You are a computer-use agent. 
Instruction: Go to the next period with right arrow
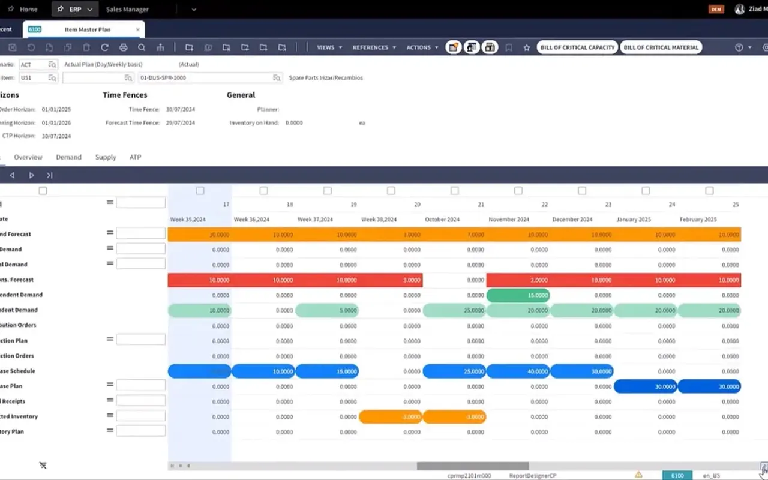[32, 175]
